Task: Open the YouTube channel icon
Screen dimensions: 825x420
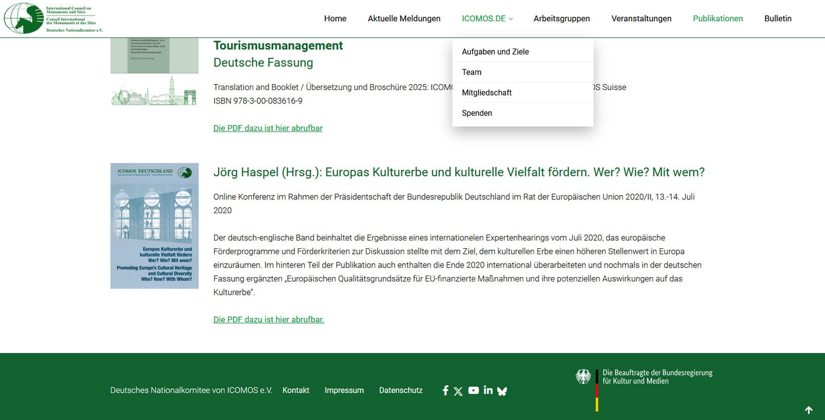Action: click(x=473, y=390)
